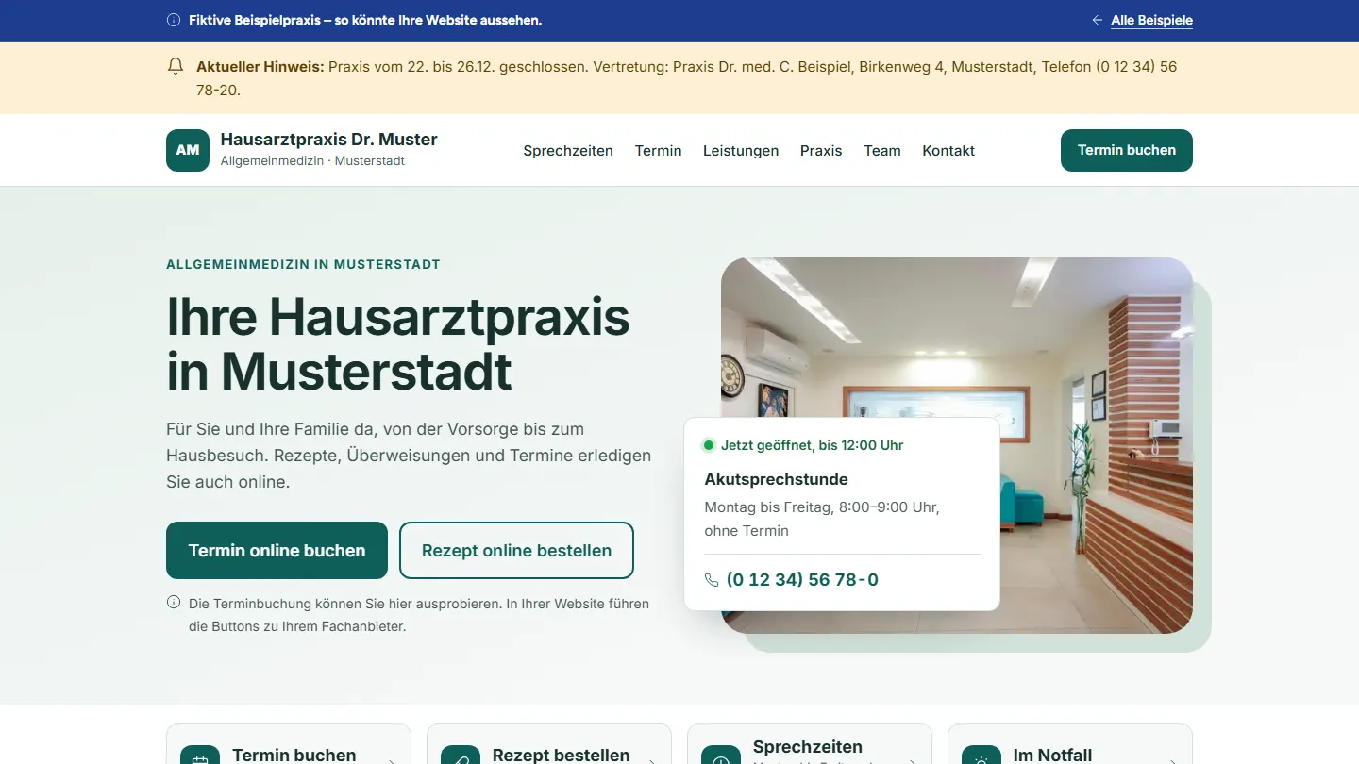Open the Im Notfall quick card
This screenshot has height=764, width=1359.
[x=1070, y=744]
